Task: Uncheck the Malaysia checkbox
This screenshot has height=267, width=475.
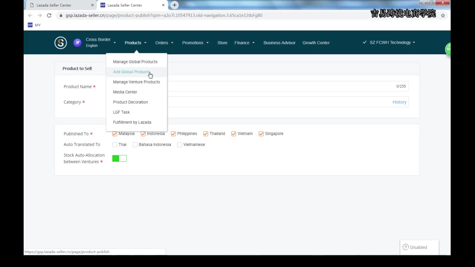Action: point(114,134)
